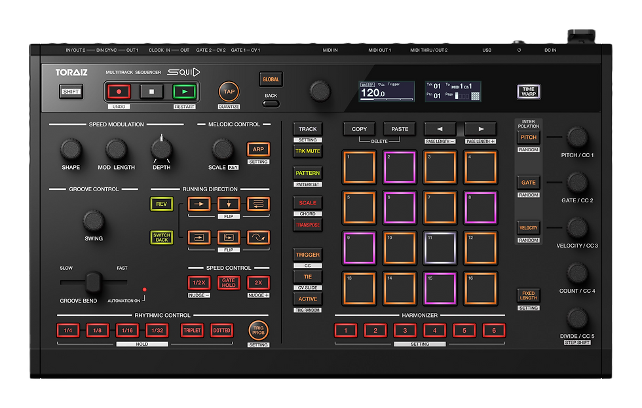Viewport: 642px width, 408px height.
Task: Click the stop transport button
Action: (x=151, y=92)
